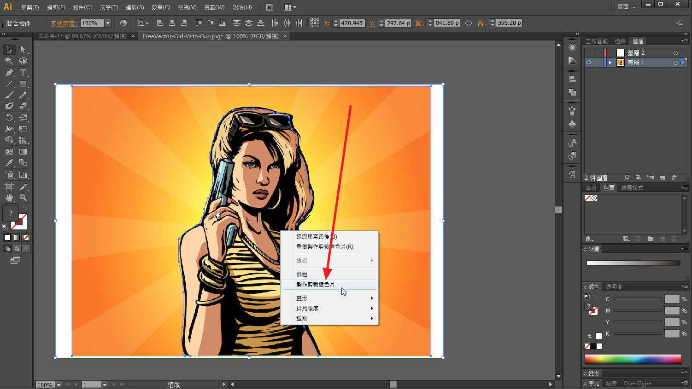The height and width of the screenshot is (389, 692).
Task: Toggle constrain width and height proportions link
Action: [469, 23]
